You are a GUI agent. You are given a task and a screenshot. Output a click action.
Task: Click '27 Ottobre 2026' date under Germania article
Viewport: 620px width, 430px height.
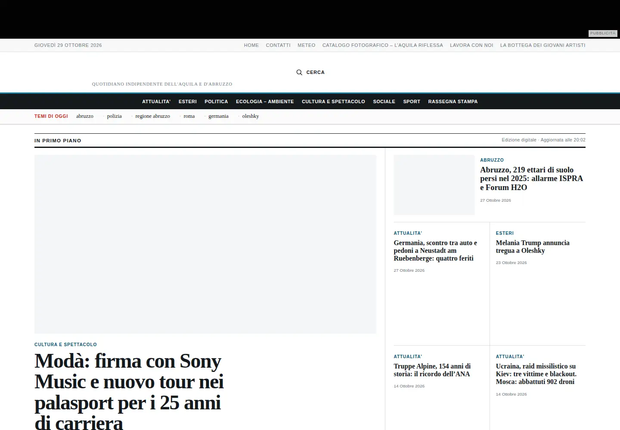click(409, 270)
